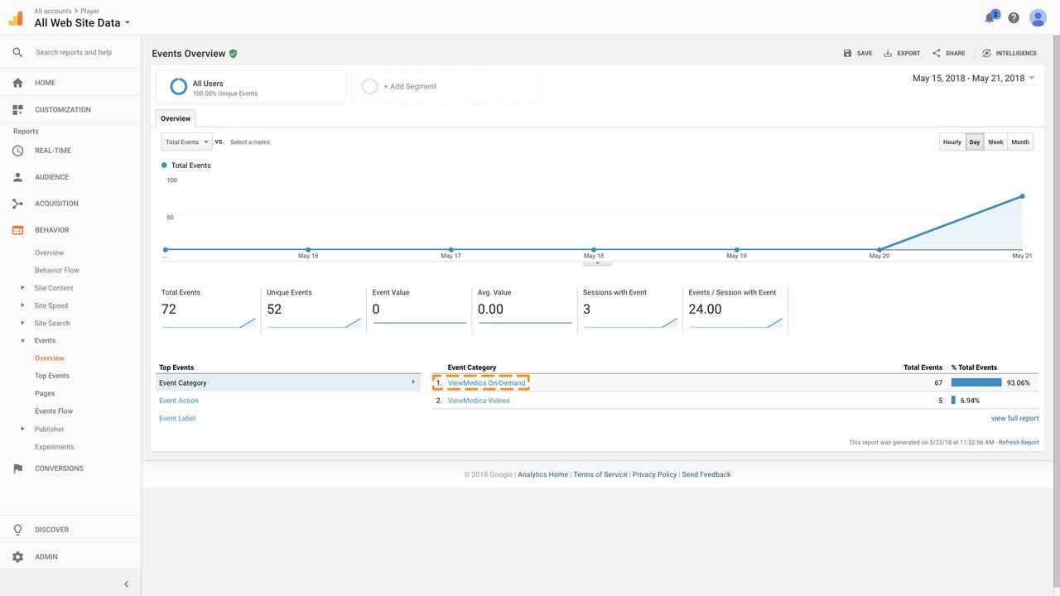Collapse the left sidebar with the chevron
This screenshot has width=1060, height=596.
click(126, 583)
